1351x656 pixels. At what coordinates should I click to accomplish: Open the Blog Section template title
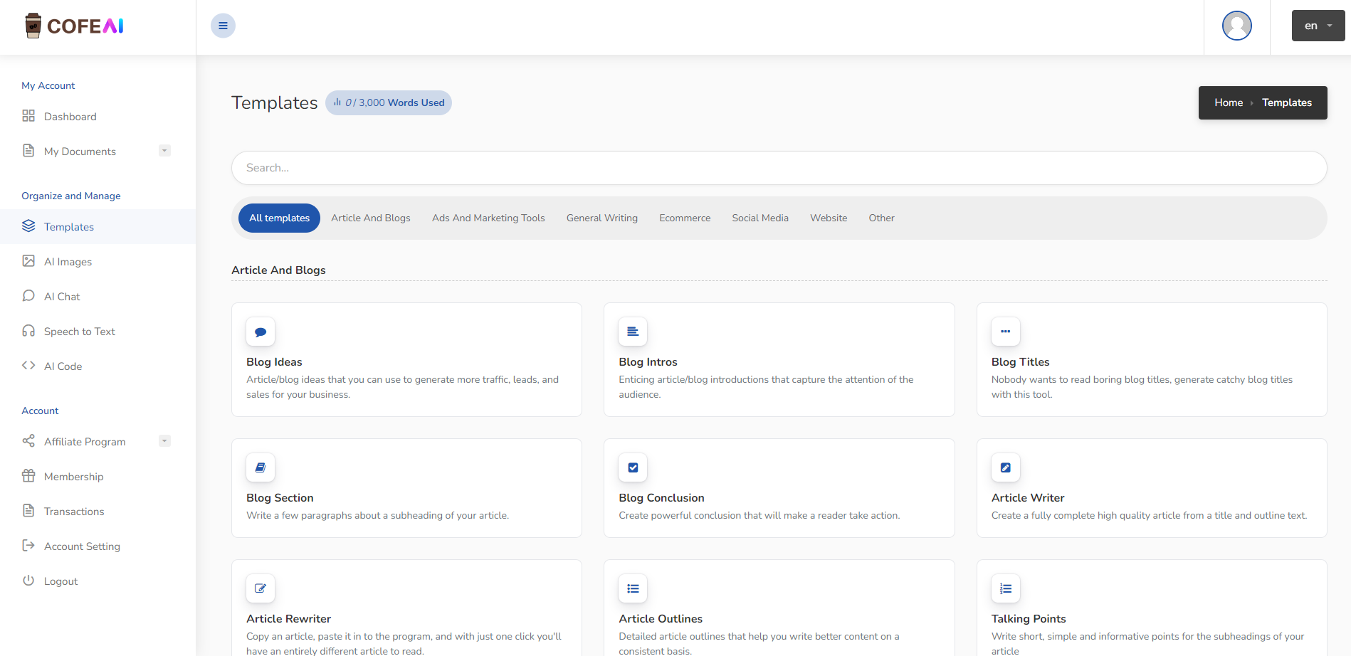click(x=280, y=497)
